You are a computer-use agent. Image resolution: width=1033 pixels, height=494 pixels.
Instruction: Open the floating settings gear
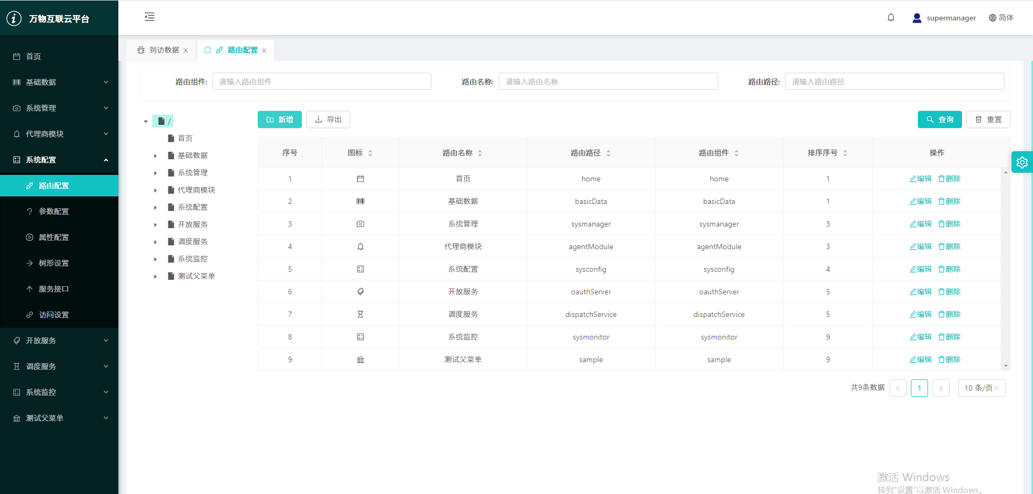point(1022,162)
